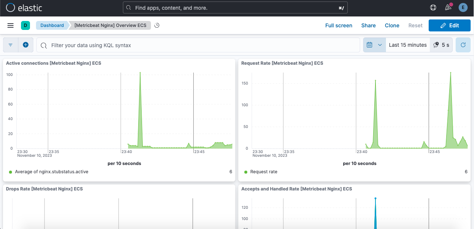
Task: Open the 5 s auto-refresh interval setting
Action: pyautogui.click(x=441, y=45)
